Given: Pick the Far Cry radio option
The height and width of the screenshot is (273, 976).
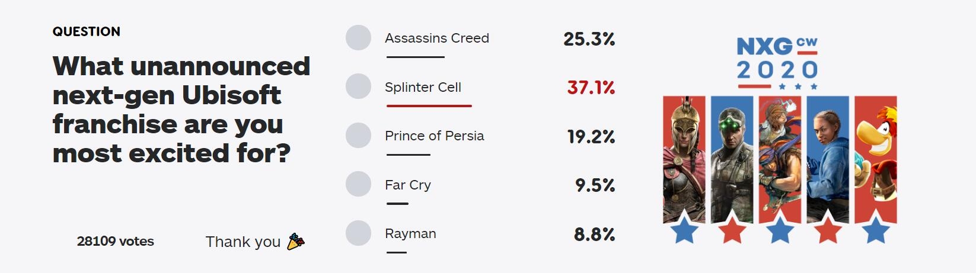Looking at the screenshot, I should (358, 184).
